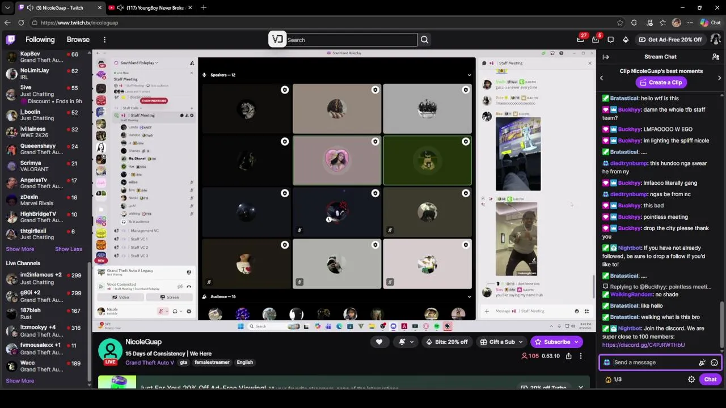Screen dimensions: 726x408
Task: Click Show More under Live Channels
Action: (20, 381)
